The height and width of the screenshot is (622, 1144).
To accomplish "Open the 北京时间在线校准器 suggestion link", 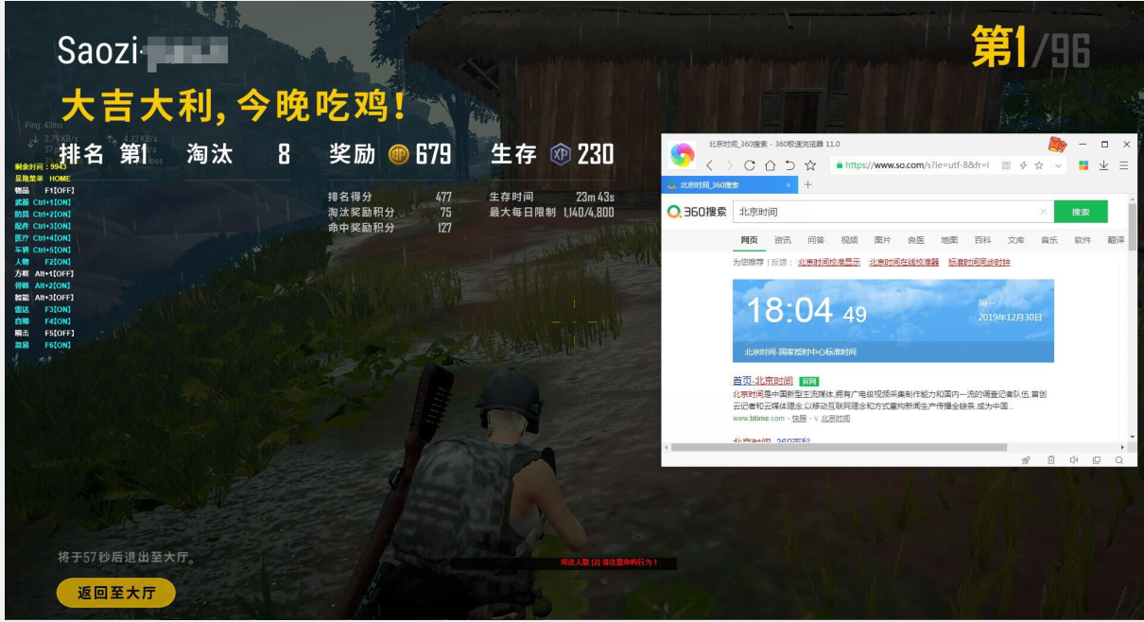I will point(904,262).
